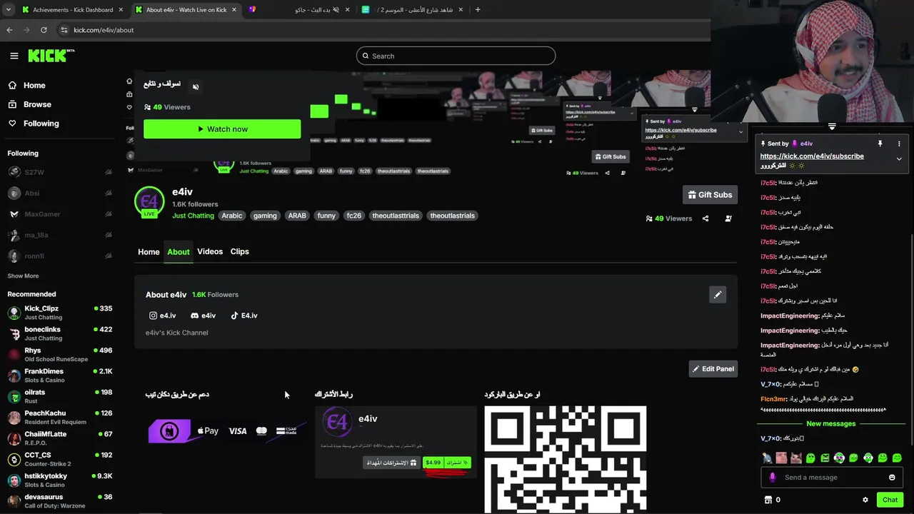Screen dimensions: 914x514
Task: Click the chat scrollbar
Action: tap(911, 300)
